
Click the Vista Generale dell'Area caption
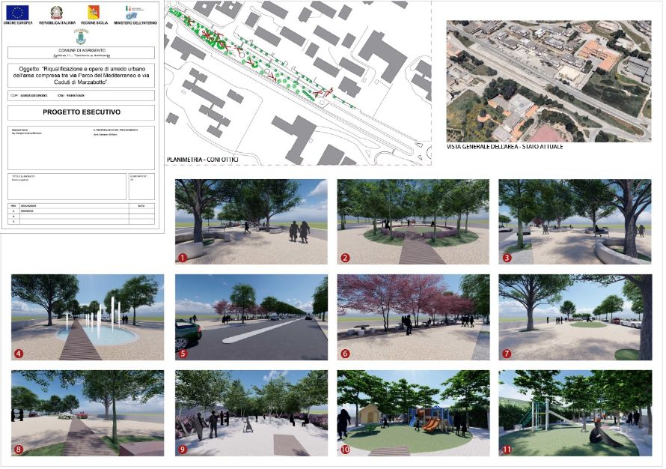[504, 147]
